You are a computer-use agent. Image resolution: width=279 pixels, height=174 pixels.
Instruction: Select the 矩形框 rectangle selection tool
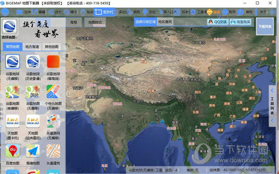tap(104, 12)
